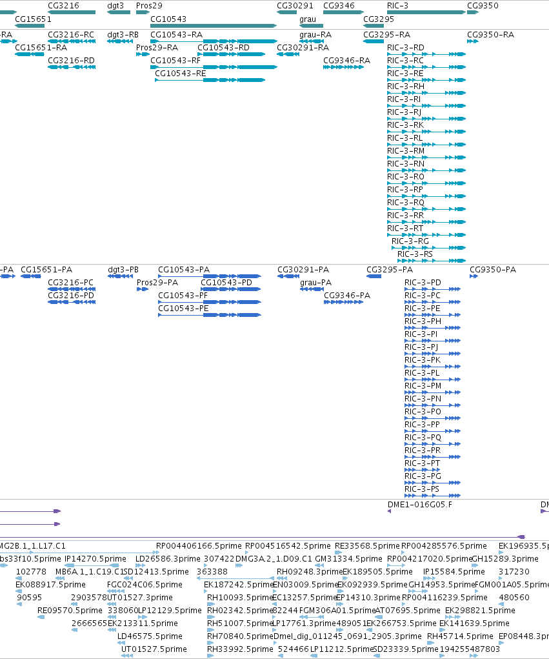Select protein RIC-3-PT

[422, 463]
